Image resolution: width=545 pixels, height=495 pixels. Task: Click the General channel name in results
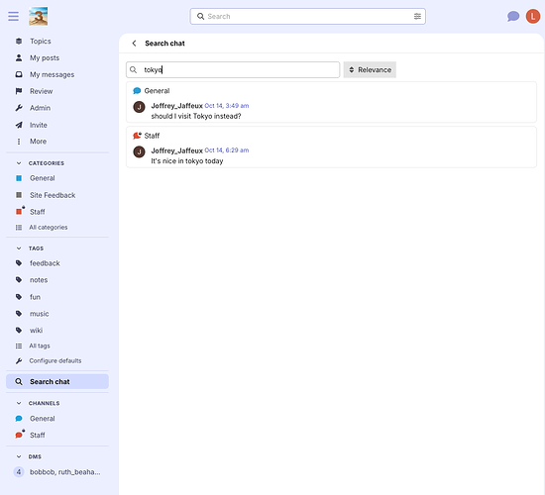[157, 91]
